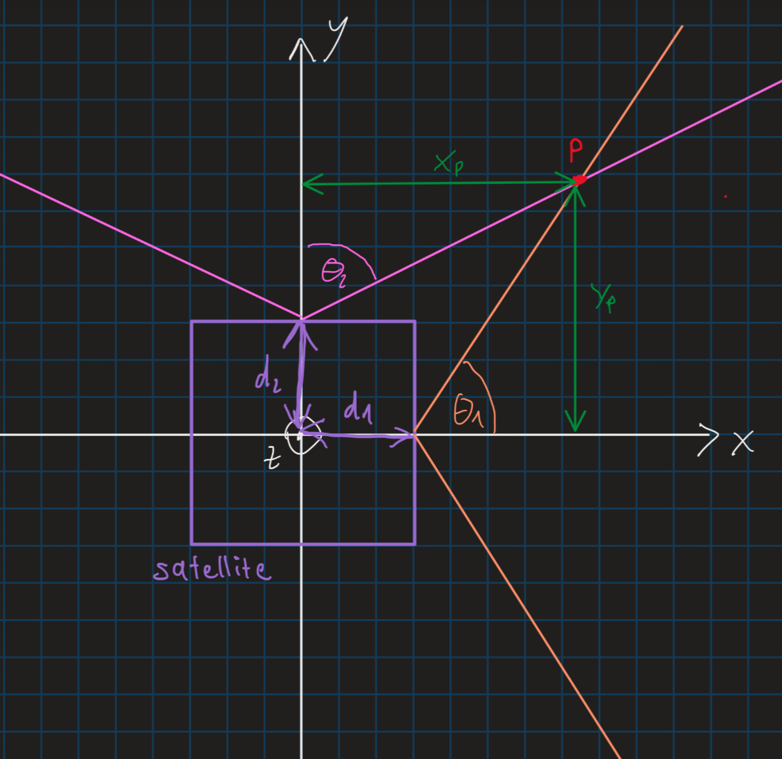
Task: Click the top-left corner of the satellite square
Action: pyautogui.click(x=191, y=321)
